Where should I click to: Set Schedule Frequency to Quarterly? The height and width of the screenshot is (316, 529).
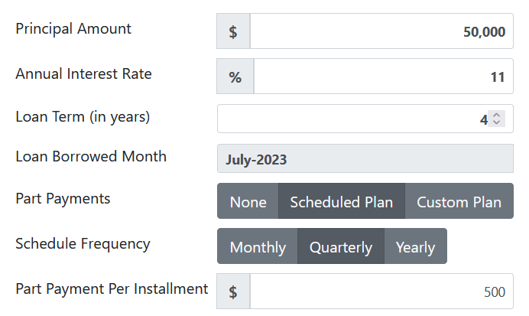coord(341,246)
